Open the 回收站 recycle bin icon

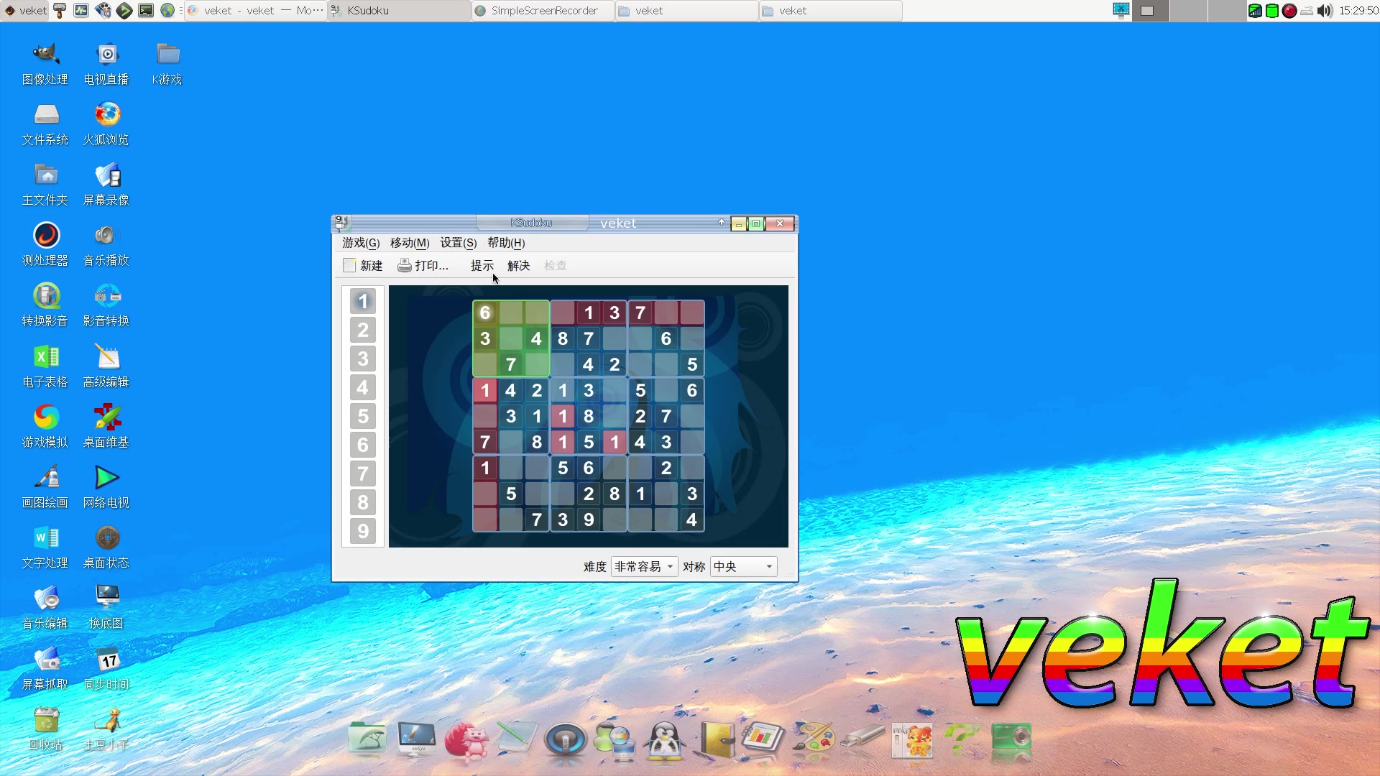click(46, 720)
